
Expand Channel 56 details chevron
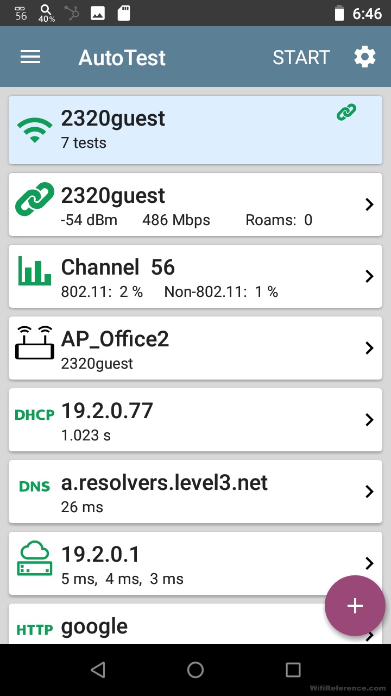(369, 276)
